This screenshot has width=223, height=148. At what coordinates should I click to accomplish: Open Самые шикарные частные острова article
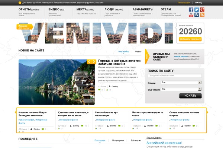click(184, 114)
